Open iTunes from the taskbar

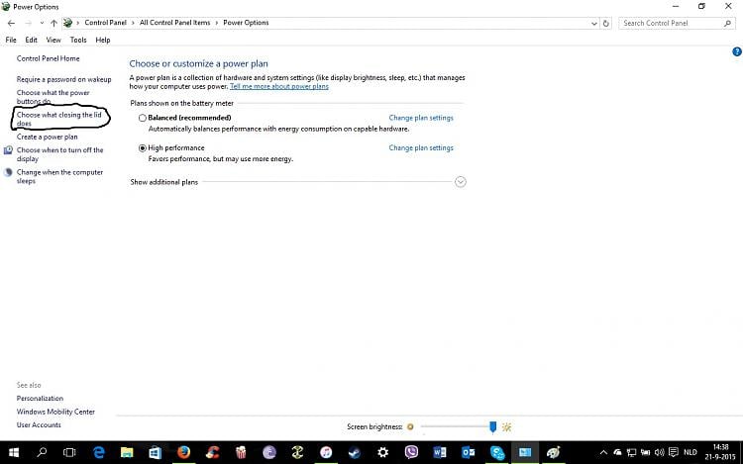tap(326, 453)
